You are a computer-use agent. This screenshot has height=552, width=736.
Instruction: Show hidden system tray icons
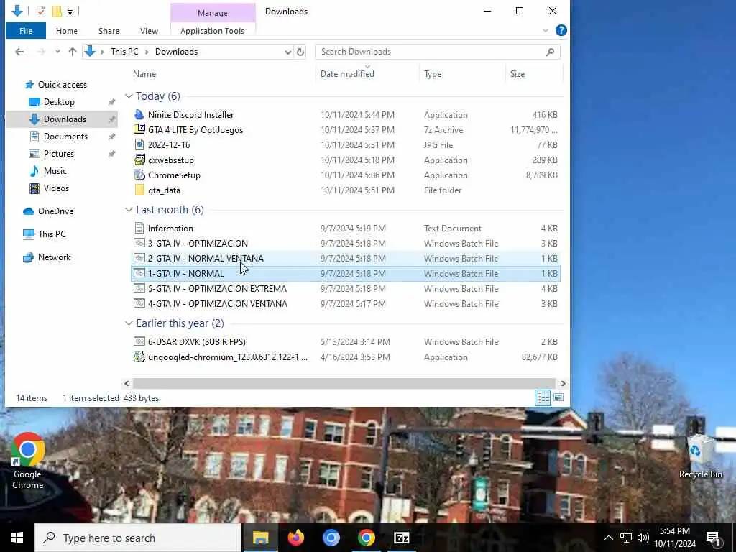point(608,538)
